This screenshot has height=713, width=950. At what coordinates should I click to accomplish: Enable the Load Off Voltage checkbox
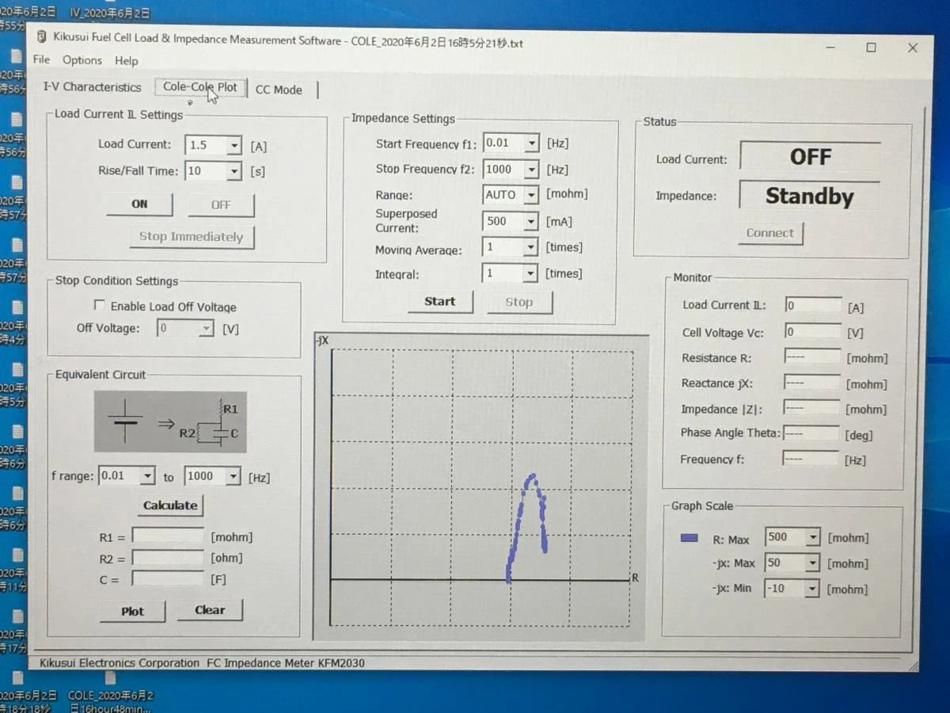[100, 305]
